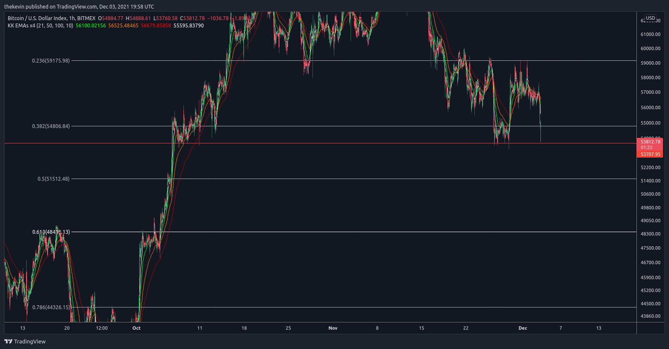Click the Nov label on time axis
Screen dimensions: 669x349
tap(333, 328)
